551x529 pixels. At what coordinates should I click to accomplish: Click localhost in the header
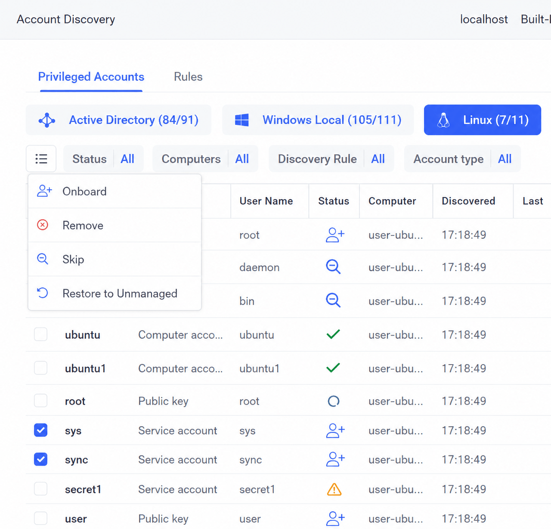(x=484, y=19)
